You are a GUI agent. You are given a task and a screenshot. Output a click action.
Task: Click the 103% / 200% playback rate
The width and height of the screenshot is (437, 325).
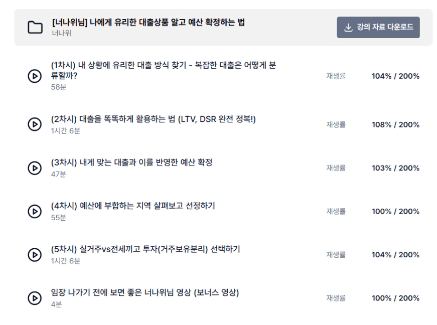coord(395,168)
